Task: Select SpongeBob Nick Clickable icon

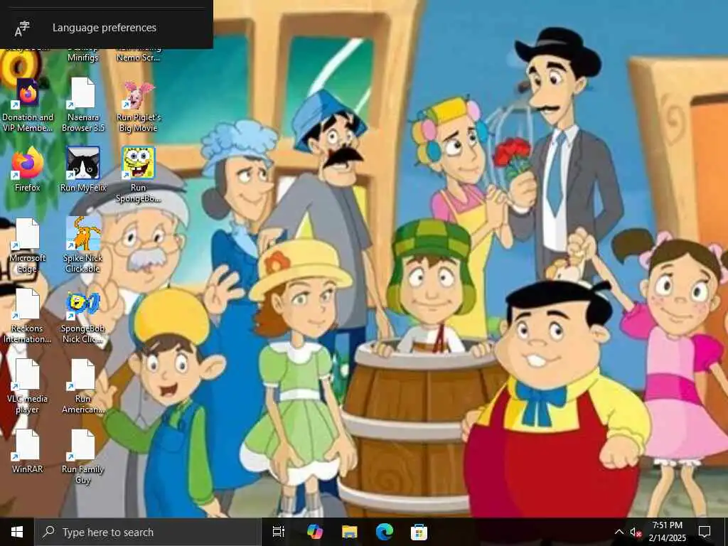Action: tap(83, 318)
